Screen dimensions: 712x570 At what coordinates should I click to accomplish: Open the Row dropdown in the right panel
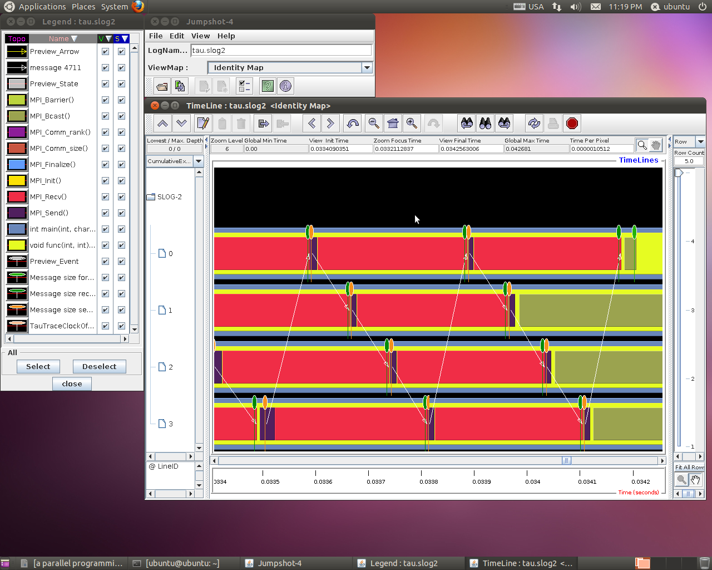point(700,141)
